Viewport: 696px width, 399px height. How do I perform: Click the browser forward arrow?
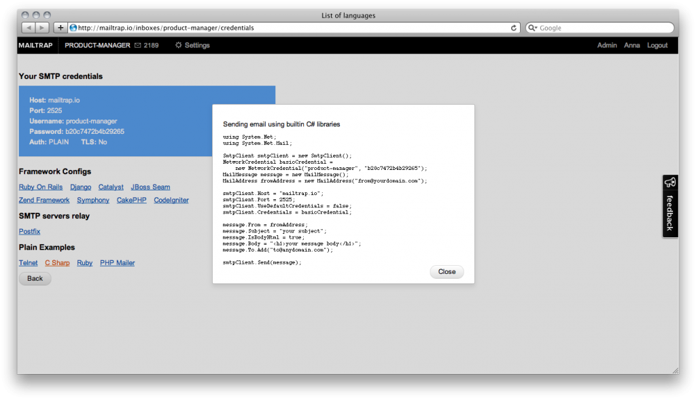41,27
